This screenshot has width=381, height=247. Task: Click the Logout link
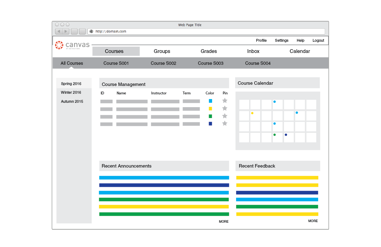(318, 40)
